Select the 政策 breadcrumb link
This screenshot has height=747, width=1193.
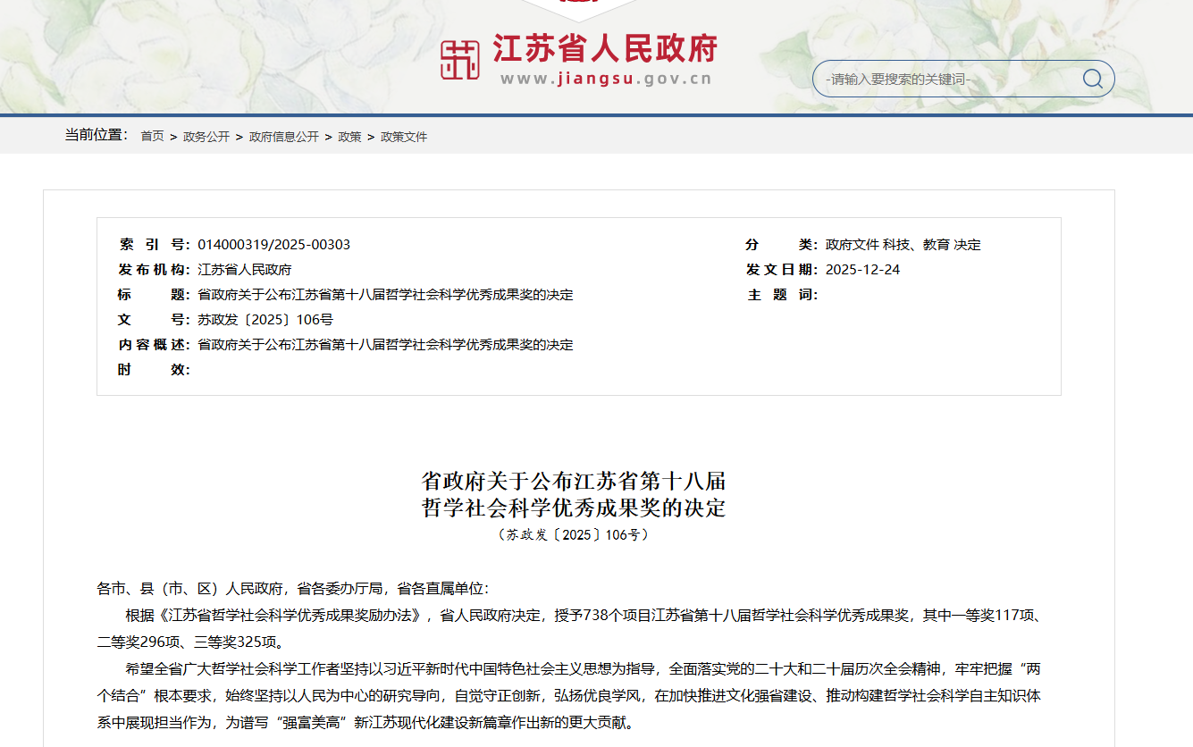349,137
